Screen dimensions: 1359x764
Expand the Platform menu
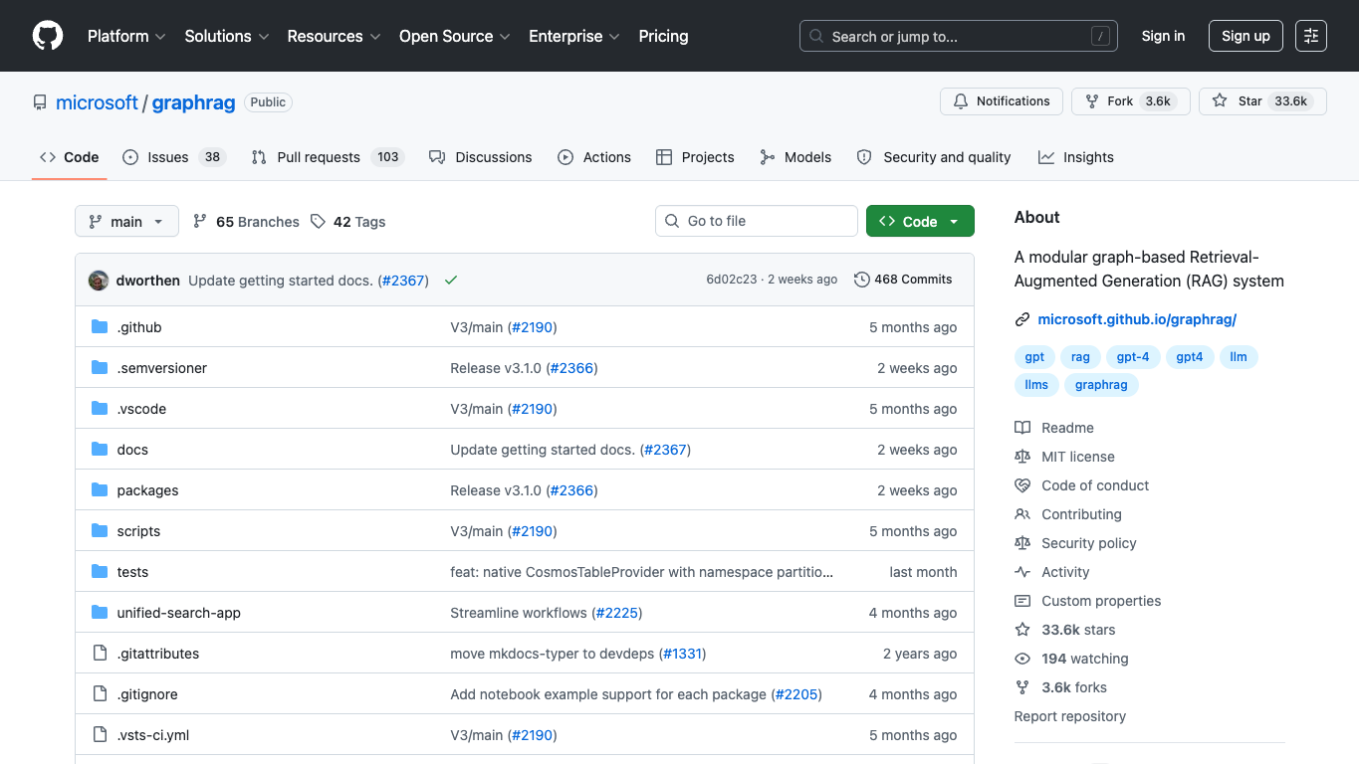pyautogui.click(x=126, y=36)
